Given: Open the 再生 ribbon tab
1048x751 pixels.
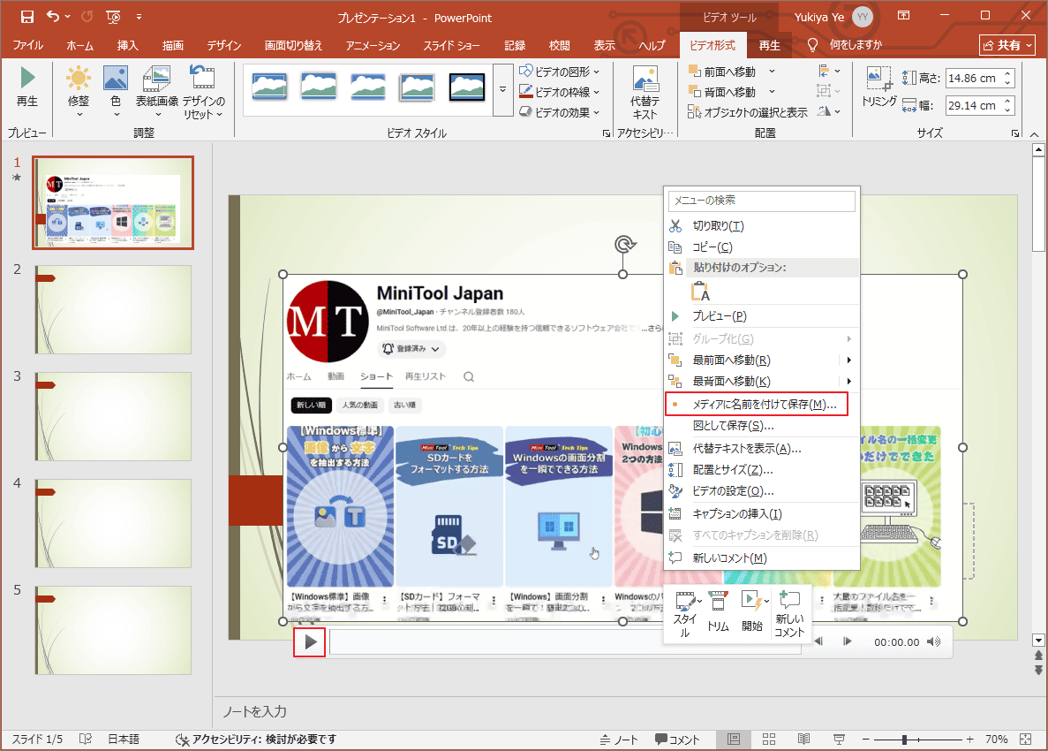Looking at the screenshot, I should pyautogui.click(x=769, y=45).
